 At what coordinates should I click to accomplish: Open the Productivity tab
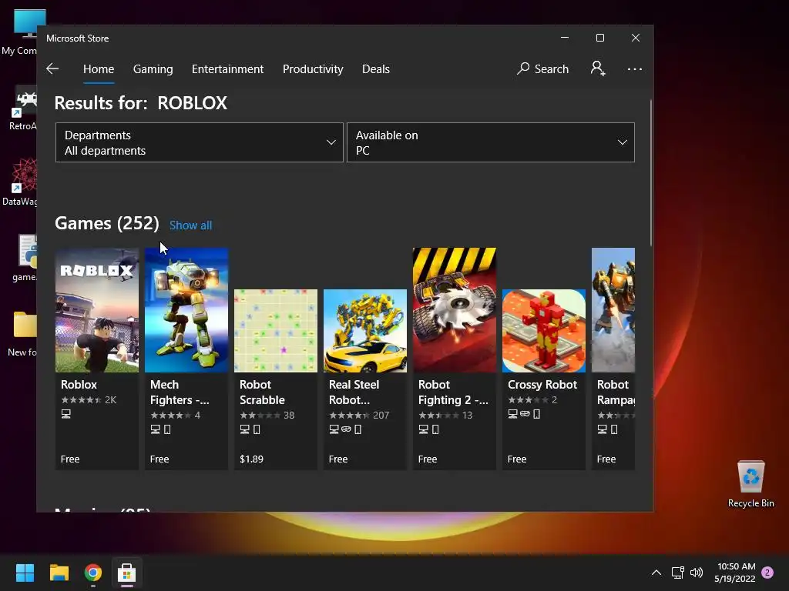313,68
